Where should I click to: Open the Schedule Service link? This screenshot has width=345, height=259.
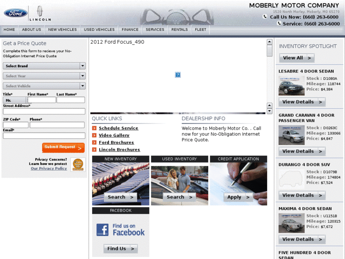118,128
